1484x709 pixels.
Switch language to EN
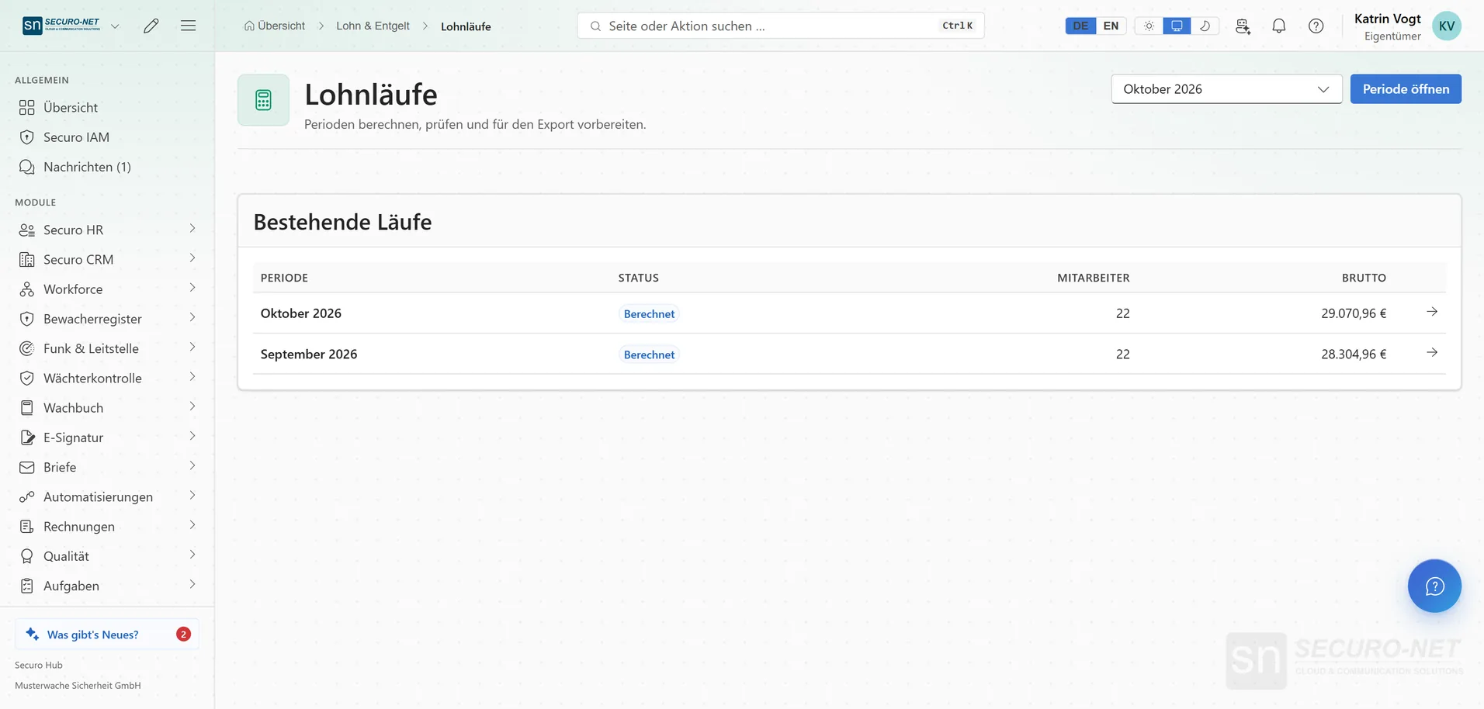(1111, 26)
